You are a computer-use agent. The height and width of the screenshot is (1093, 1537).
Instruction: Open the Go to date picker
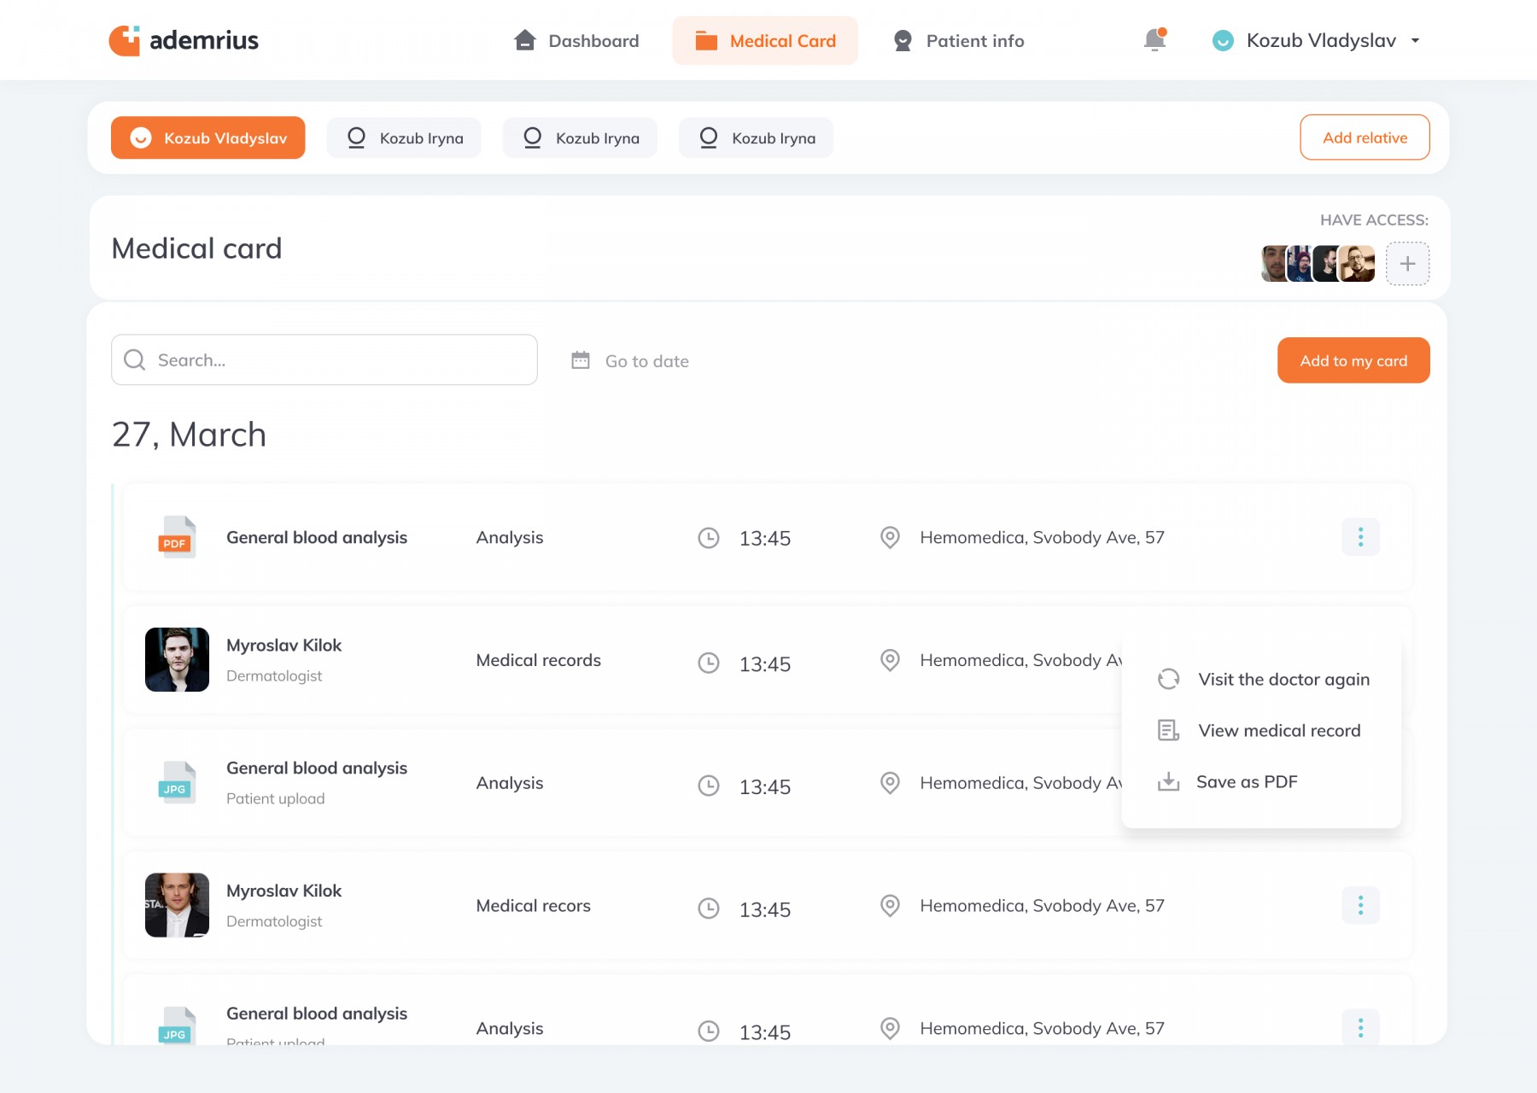(x=646, y=361)
